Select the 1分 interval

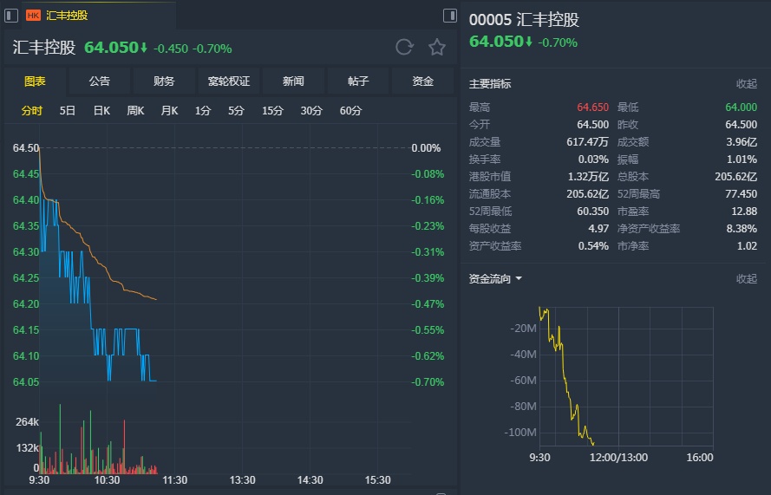pos(203,111)
